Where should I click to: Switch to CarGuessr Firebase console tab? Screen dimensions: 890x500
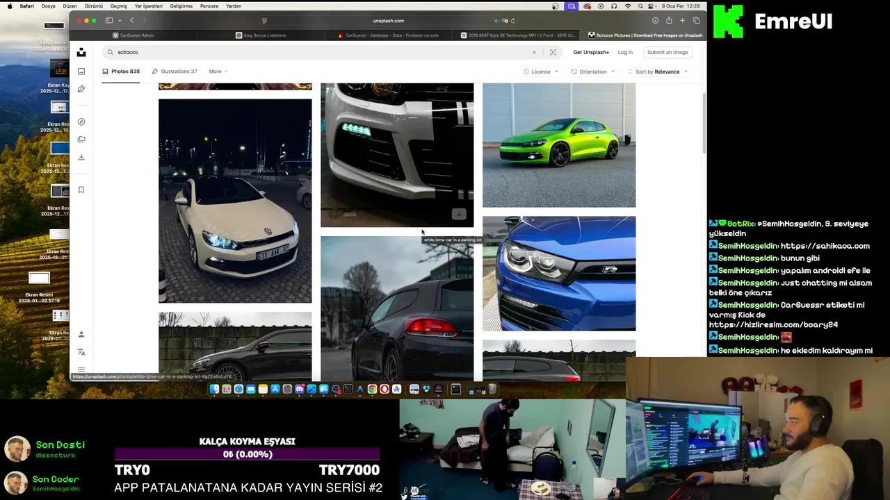pos(388,35)
